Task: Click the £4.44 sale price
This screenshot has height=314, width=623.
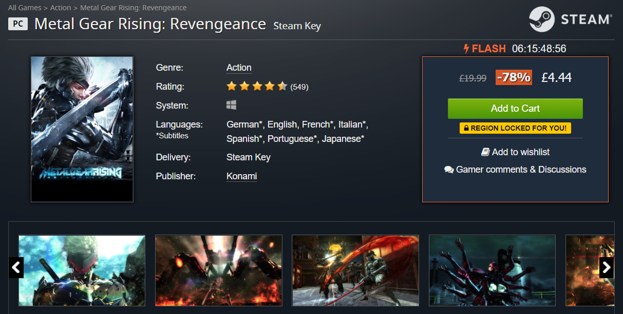Action: pyautogui.click(x=557, y=78)
